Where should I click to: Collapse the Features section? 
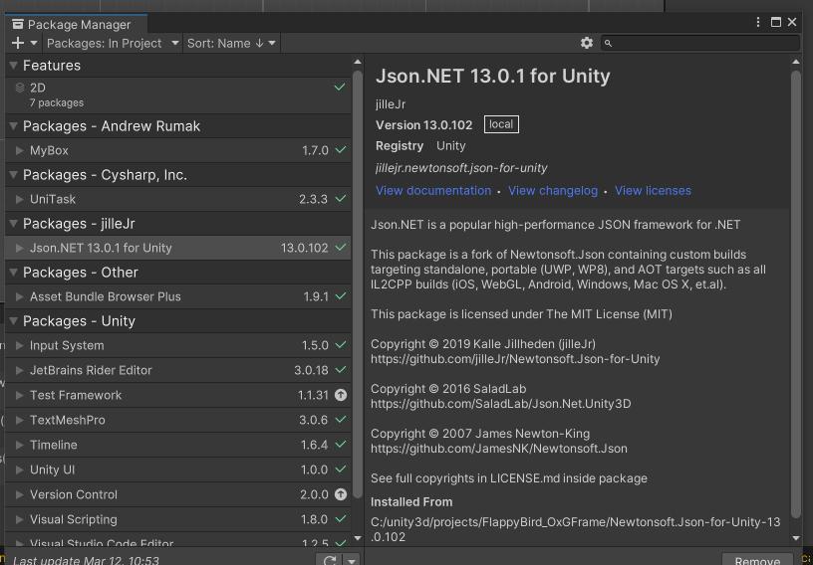pyautogui.click(x=14, y=66)
